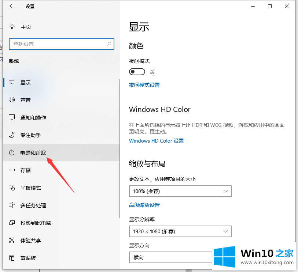Click the power icon for 电源和睡眠
298x272 pixels.
click(12, 152)
